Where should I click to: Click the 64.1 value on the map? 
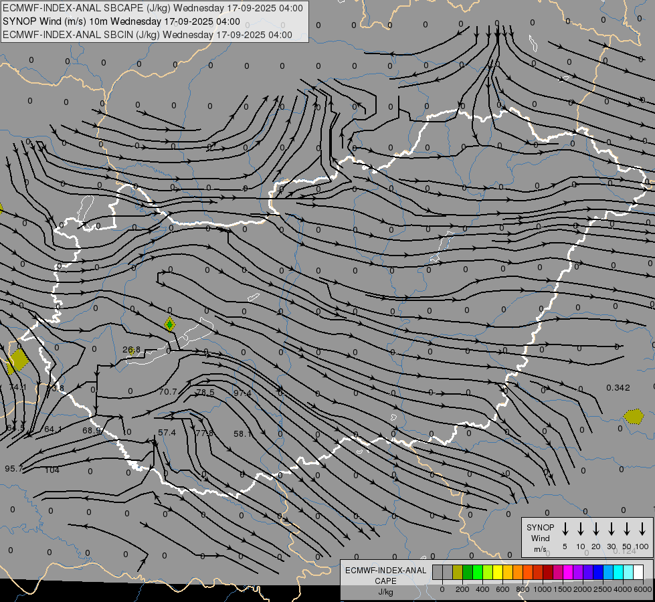pos(53,429)
